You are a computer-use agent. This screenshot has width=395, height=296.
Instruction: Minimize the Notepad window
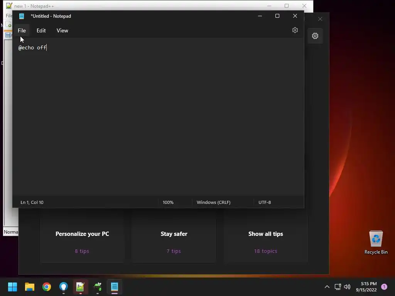[260, 16]
